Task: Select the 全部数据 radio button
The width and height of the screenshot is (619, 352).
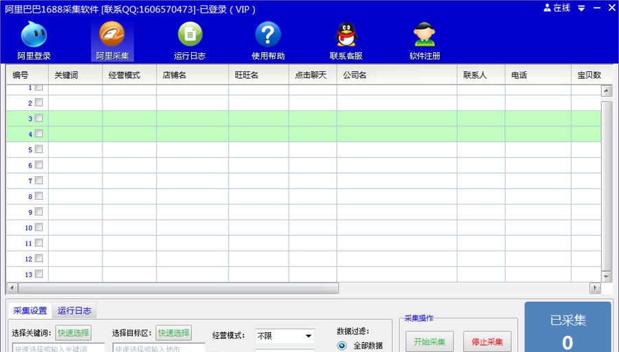Action: 342,345
